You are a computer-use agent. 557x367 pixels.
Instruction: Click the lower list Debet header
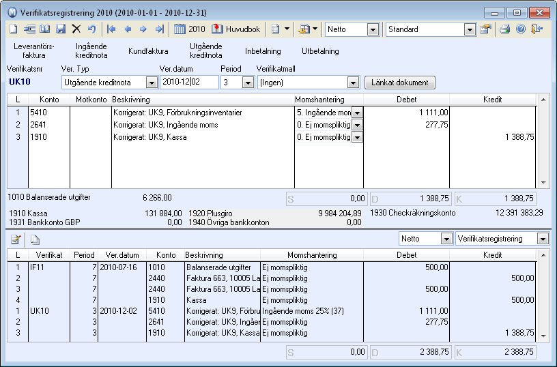[406, 255]
